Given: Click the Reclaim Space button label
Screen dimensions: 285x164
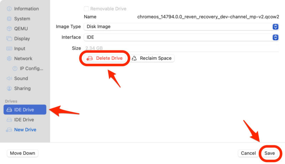Looking at the screenshot, I should pyautogui.click(x=156, y=58).
